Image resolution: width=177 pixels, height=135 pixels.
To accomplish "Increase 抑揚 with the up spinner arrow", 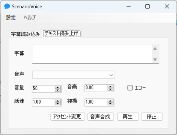I will point(110,101).
